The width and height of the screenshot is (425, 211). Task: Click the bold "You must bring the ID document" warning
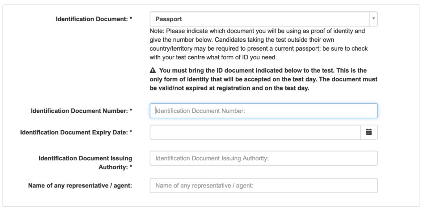click(x=263, y=79)
